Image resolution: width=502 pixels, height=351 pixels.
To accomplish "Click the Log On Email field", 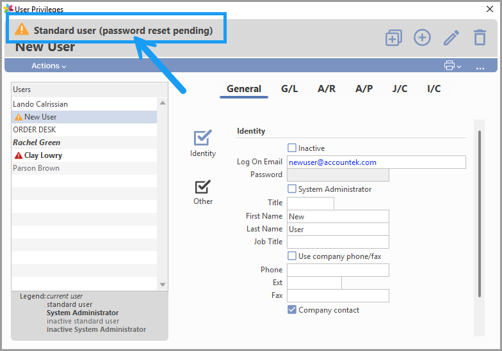I will [376, 162].
